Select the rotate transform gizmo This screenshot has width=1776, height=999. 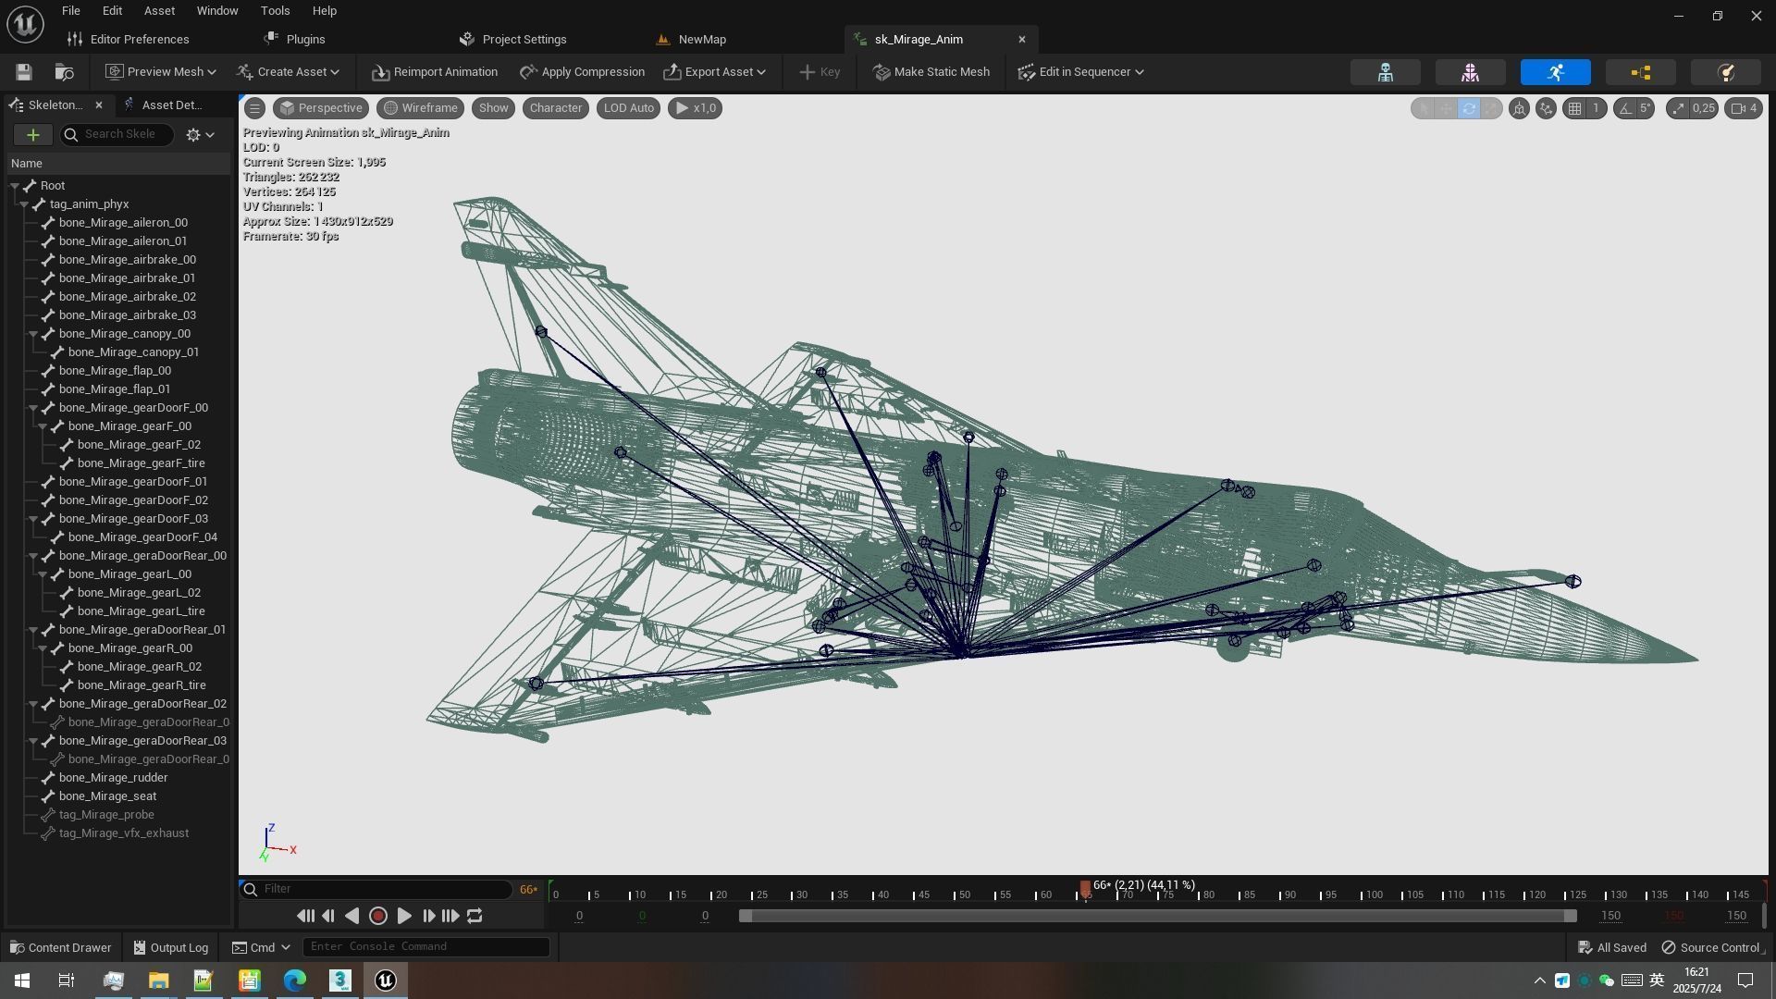[1468, 108]
